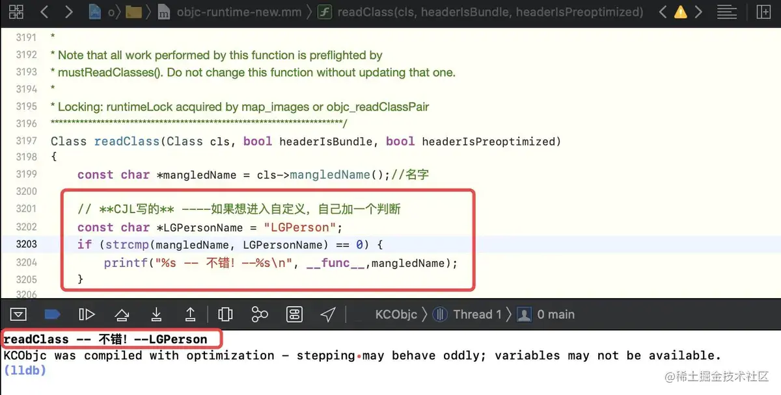Screen dimensions: 781x395
Task: Click the "Locking: runtimeLock acquired" comment
Action: (x=240, y=107)
